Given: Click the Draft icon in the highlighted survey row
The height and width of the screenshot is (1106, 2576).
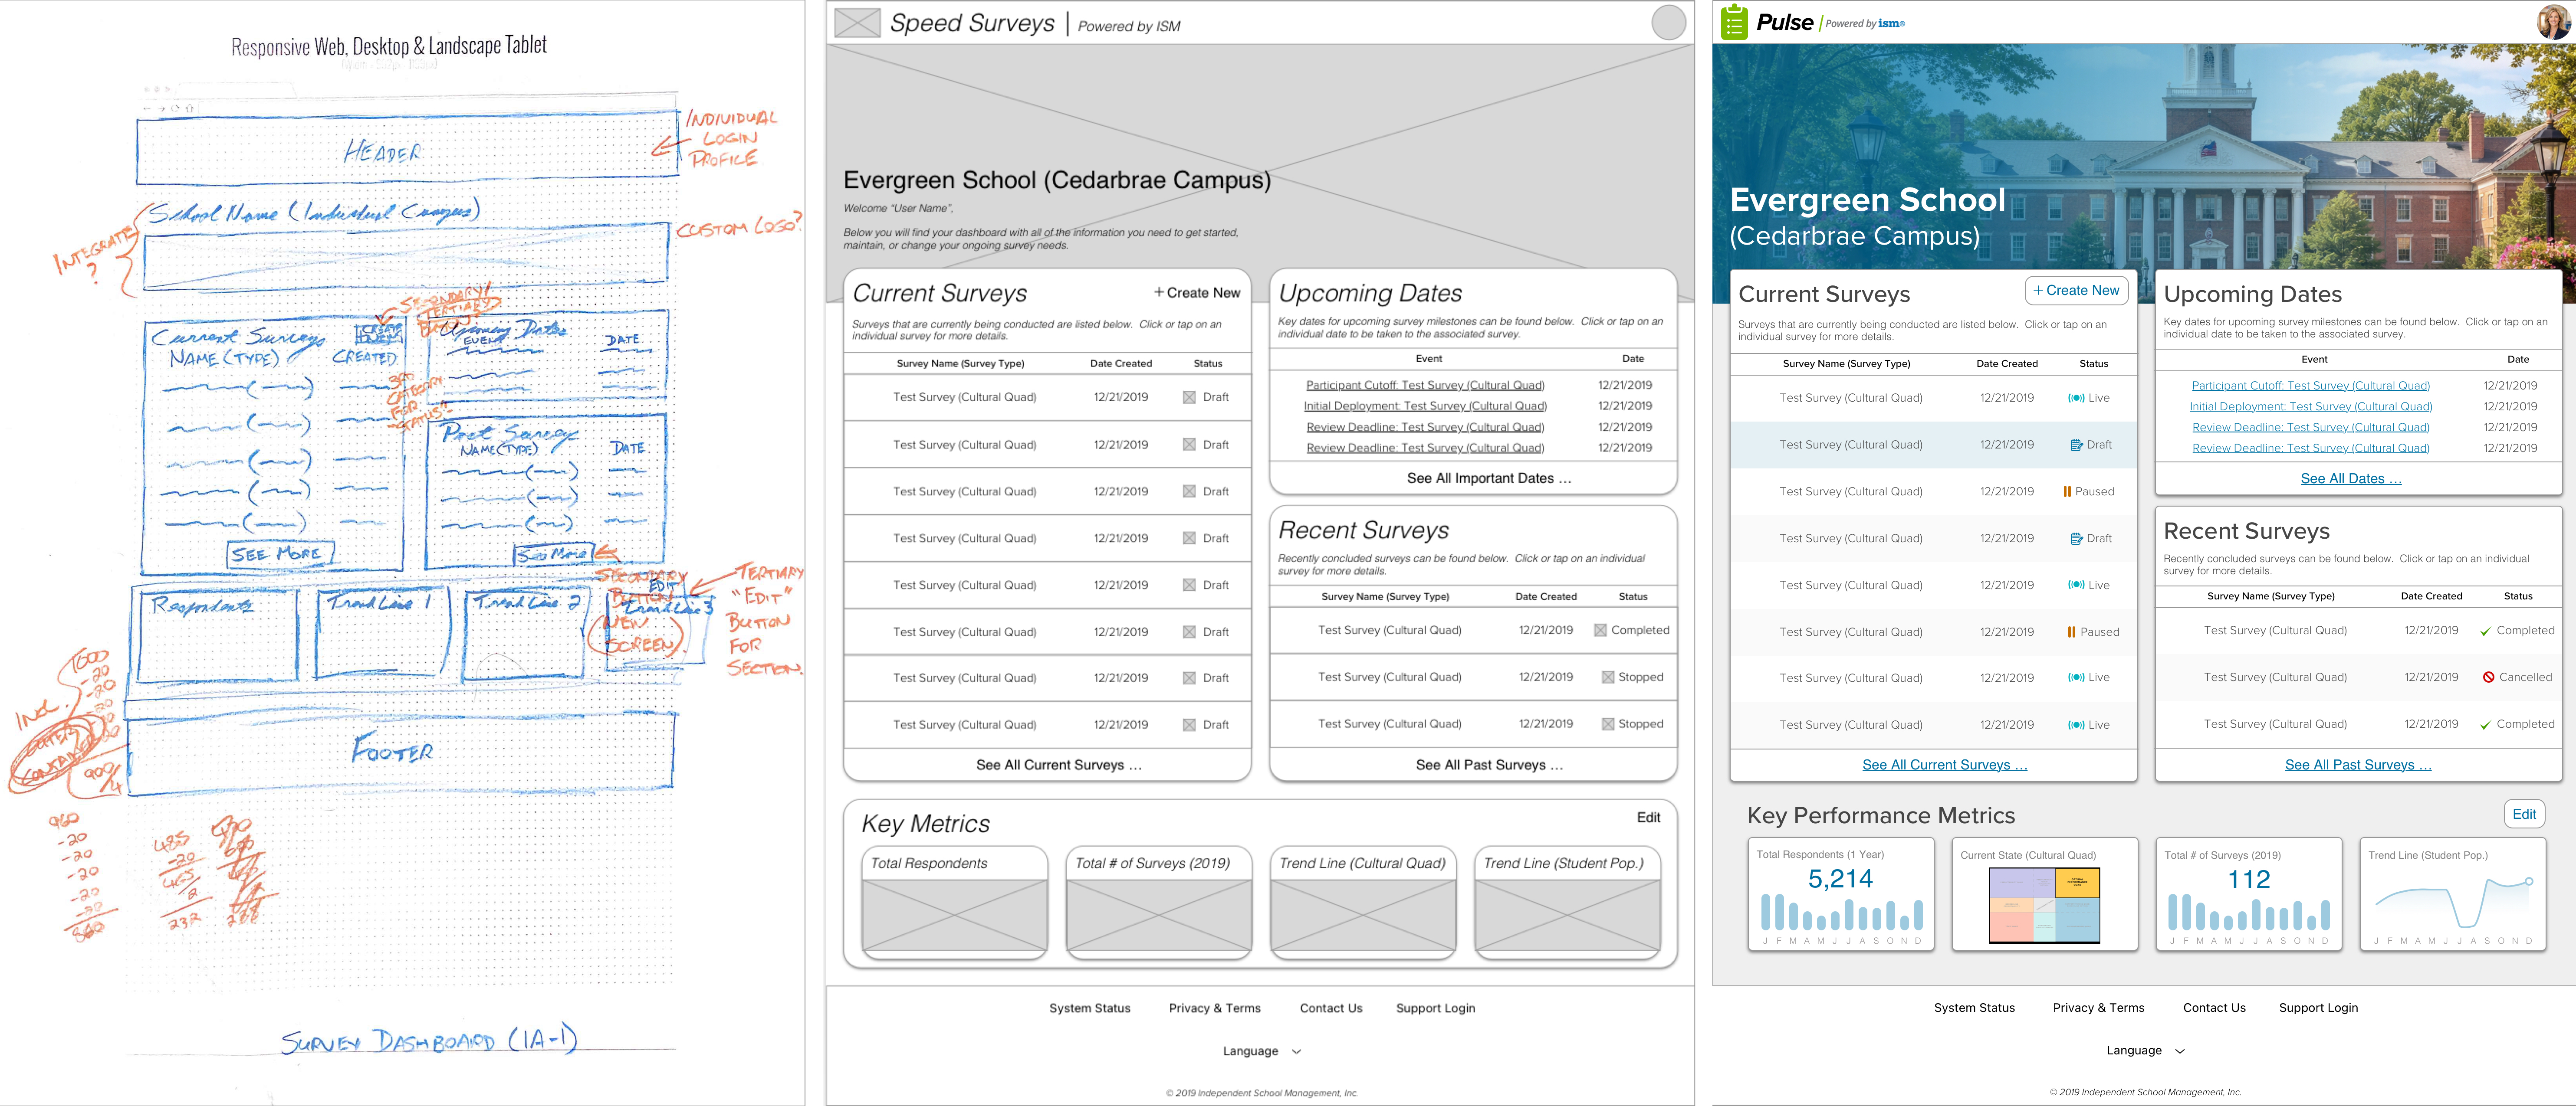Looking at the screenshot, I should (x=2076, y=445).
